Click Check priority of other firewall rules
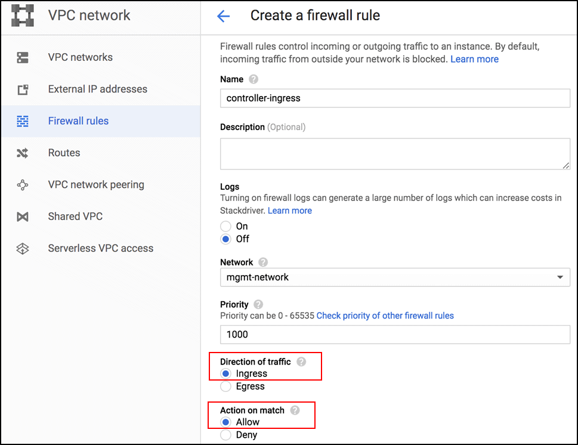This screenshot has height=445, width=578. (x=385, y=316)
